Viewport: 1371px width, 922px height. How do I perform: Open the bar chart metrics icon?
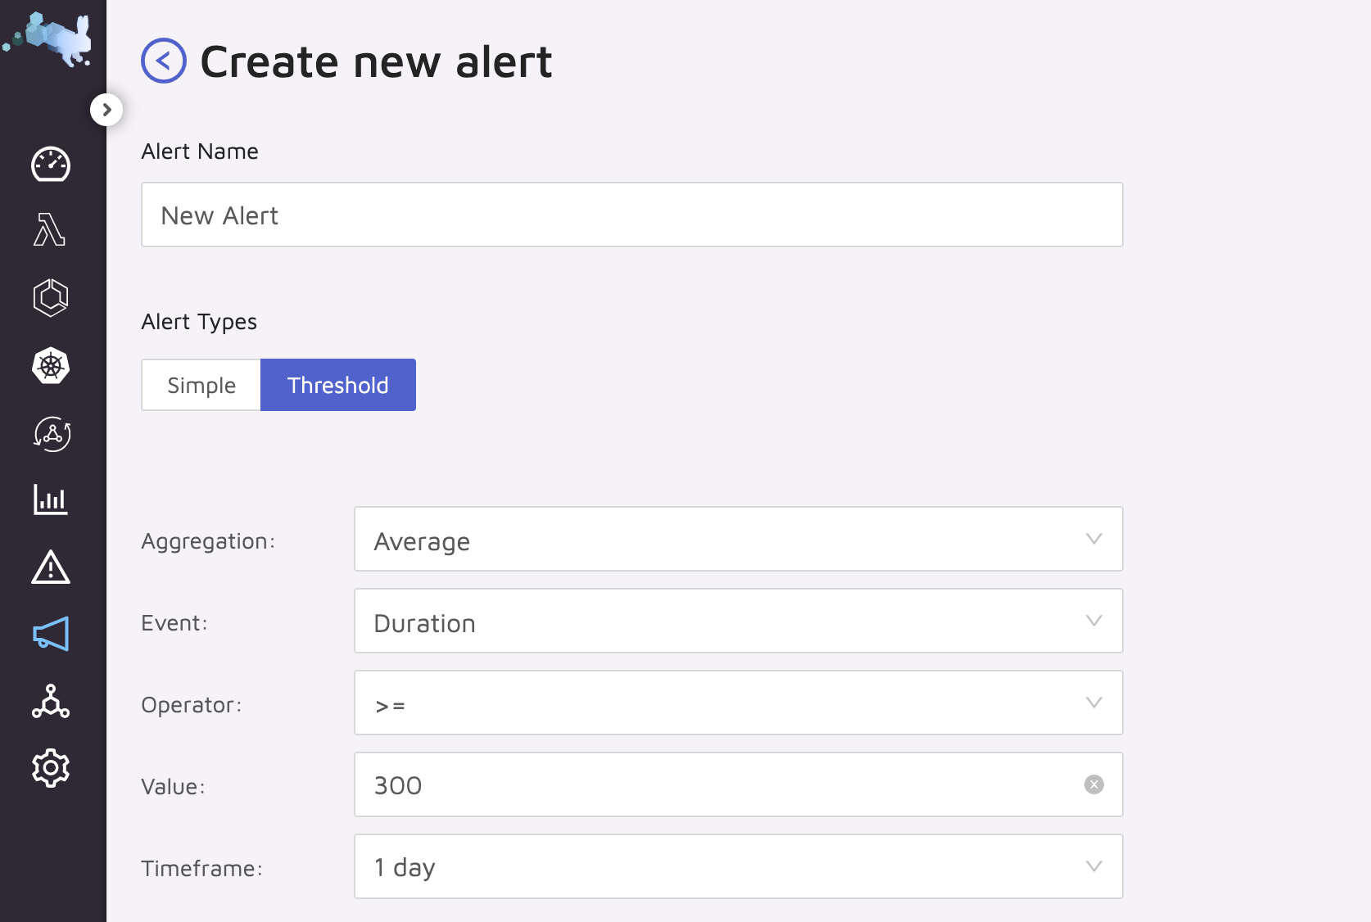click(x=51, y=499)
